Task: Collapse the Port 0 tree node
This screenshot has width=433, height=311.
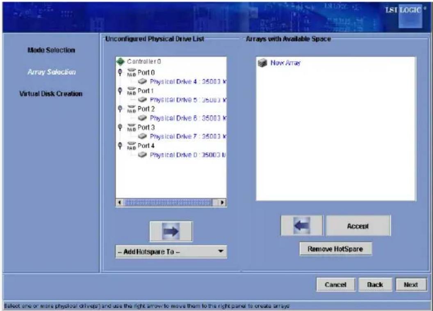Action: 120,73
